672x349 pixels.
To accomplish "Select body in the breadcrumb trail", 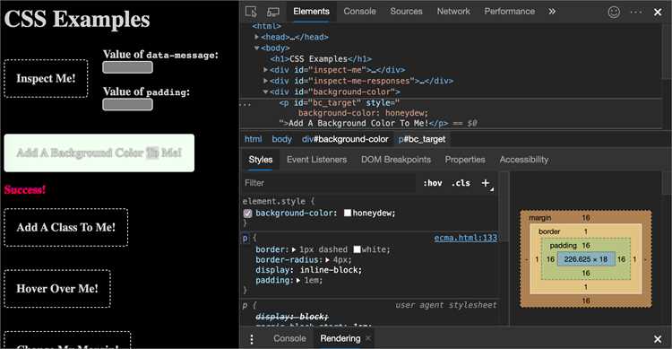I will pyautogui.click(x=281, y=140).
